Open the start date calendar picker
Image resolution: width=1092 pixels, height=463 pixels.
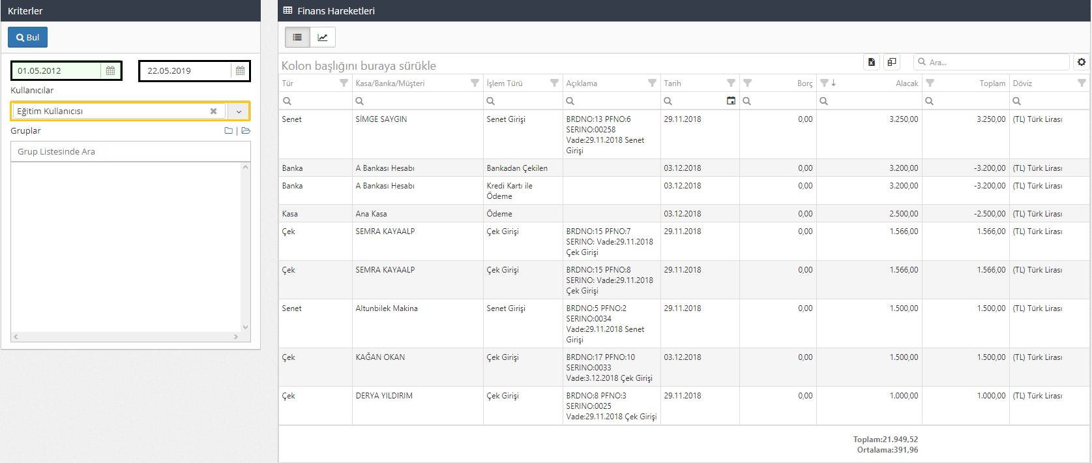[x=111, y=71]
